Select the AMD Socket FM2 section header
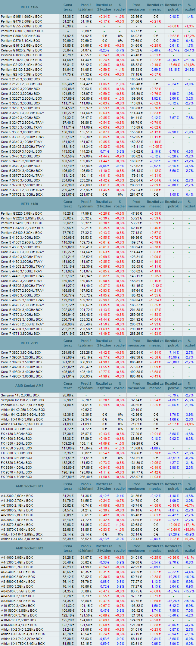This screenshot has height=646, width=196. [30, 548]
